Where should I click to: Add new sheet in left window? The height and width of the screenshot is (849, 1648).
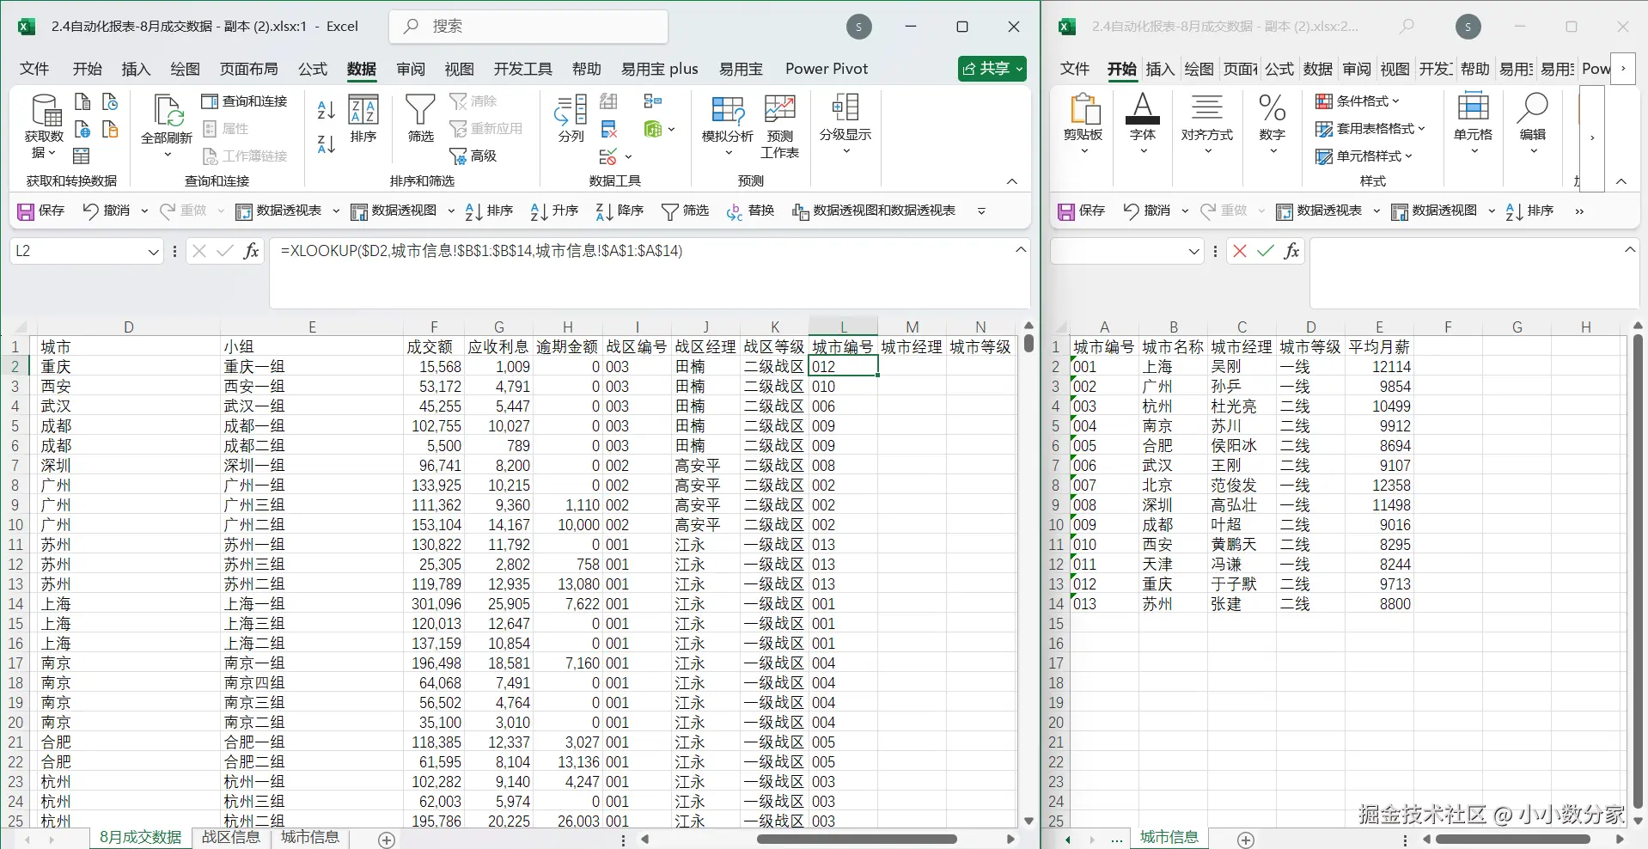(x=387, y=840)
